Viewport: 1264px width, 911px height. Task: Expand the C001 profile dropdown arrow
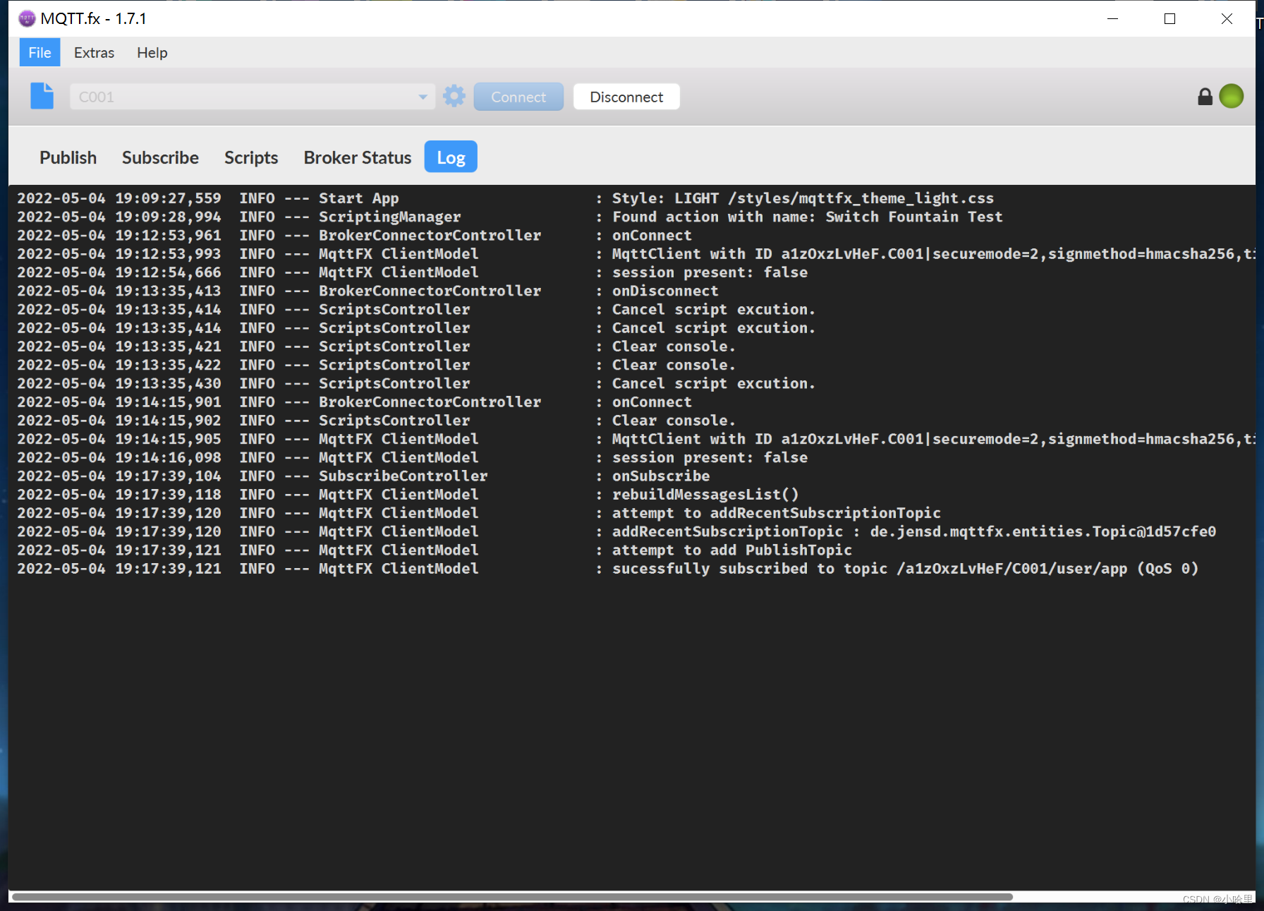(x=423, y=97)
